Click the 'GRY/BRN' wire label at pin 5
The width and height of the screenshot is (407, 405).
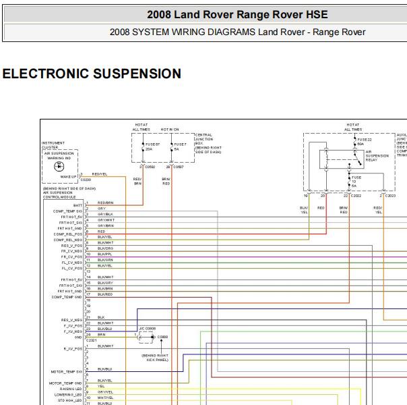click(105, 225)
